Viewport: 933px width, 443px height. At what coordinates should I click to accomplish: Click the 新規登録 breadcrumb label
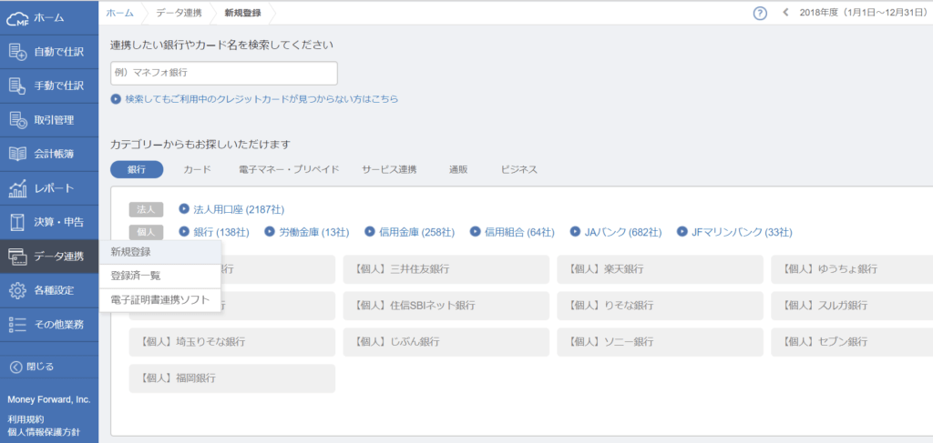point(241,13)
